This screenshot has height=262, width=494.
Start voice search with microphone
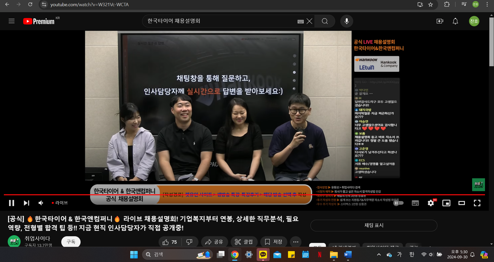(x=346, y=21)
